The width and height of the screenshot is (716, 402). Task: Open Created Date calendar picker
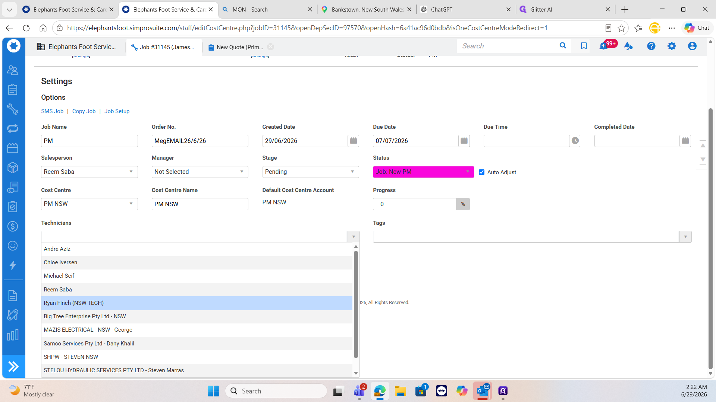(354, 141)
